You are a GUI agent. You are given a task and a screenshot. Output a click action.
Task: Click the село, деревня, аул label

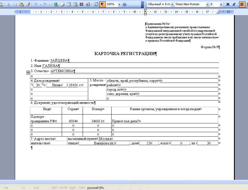point(121,94)
